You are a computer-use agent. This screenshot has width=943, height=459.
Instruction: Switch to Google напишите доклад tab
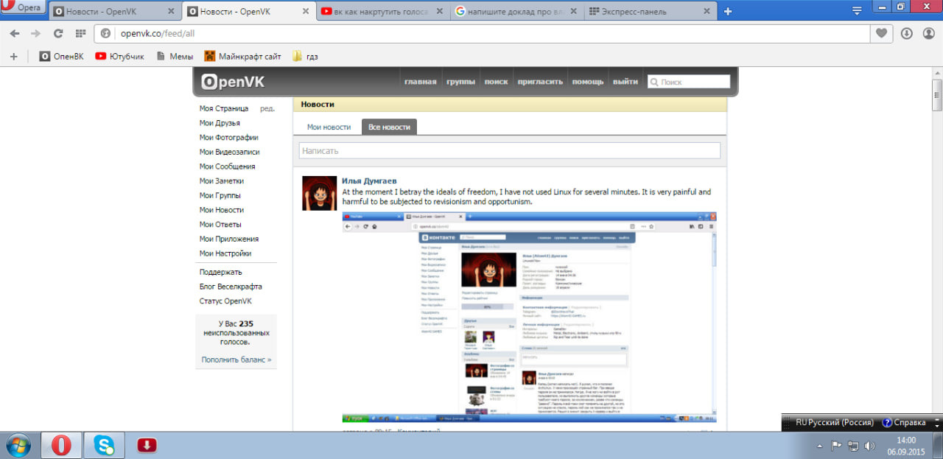516,12
